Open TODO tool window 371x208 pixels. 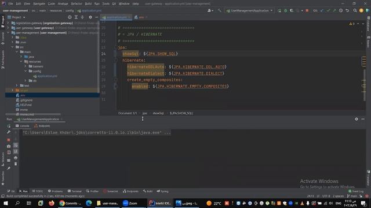click(37, 191)
